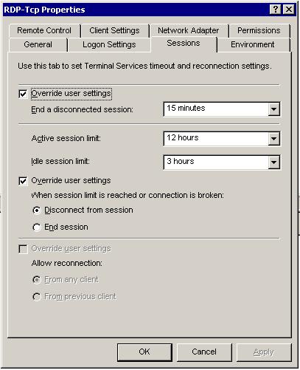Close the RDP-Tcp Properties dialog
This screenshot has width=300, height=370.
pos(289,10)
